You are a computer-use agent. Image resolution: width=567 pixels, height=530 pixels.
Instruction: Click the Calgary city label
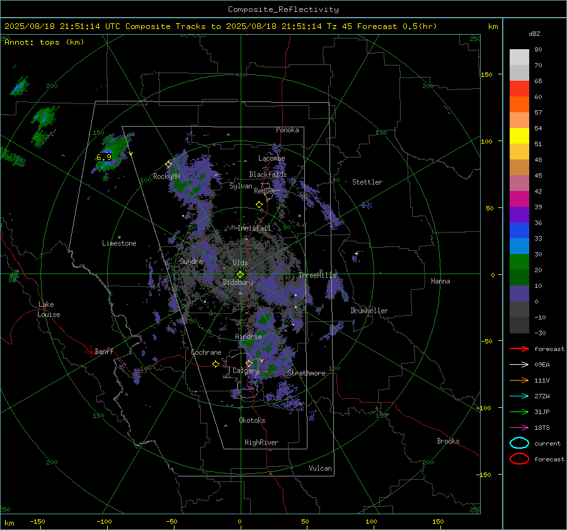point(246,371)
